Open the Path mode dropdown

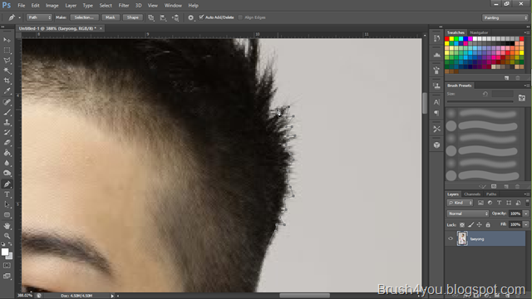tap(39, 17)
